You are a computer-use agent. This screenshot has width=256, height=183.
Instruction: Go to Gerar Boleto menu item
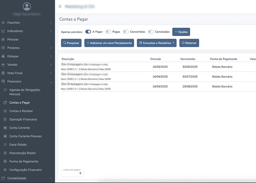tap(18, 145)
